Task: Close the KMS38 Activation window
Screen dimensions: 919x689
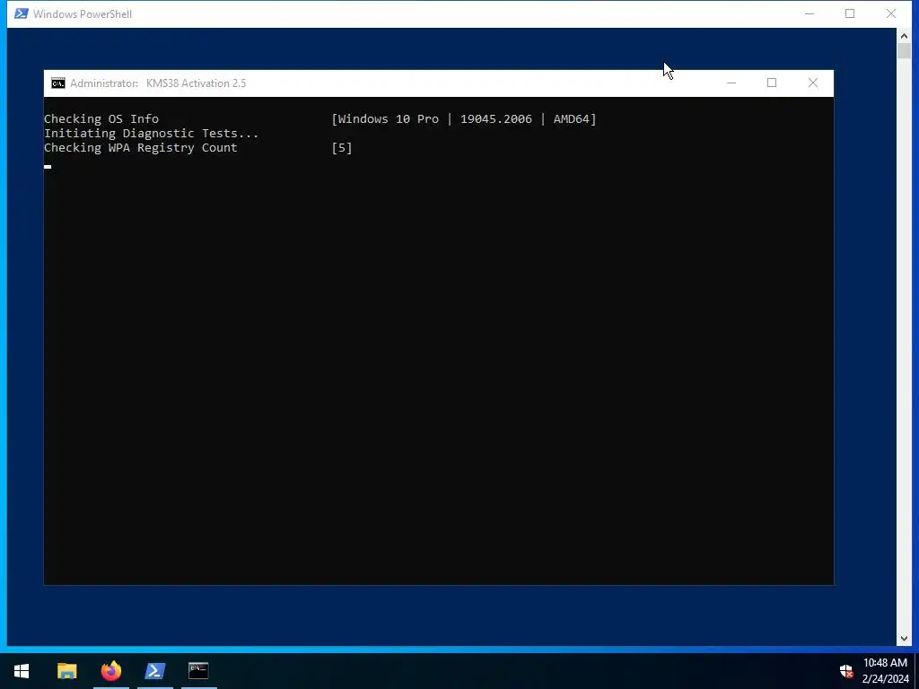Action: pyautogui.click(x=813, y=83)
